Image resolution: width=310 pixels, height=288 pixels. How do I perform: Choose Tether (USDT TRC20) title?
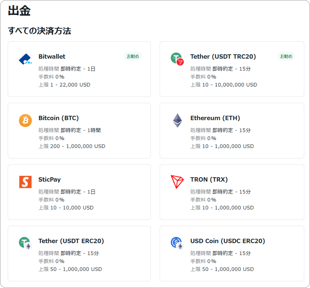coord(223,57)
